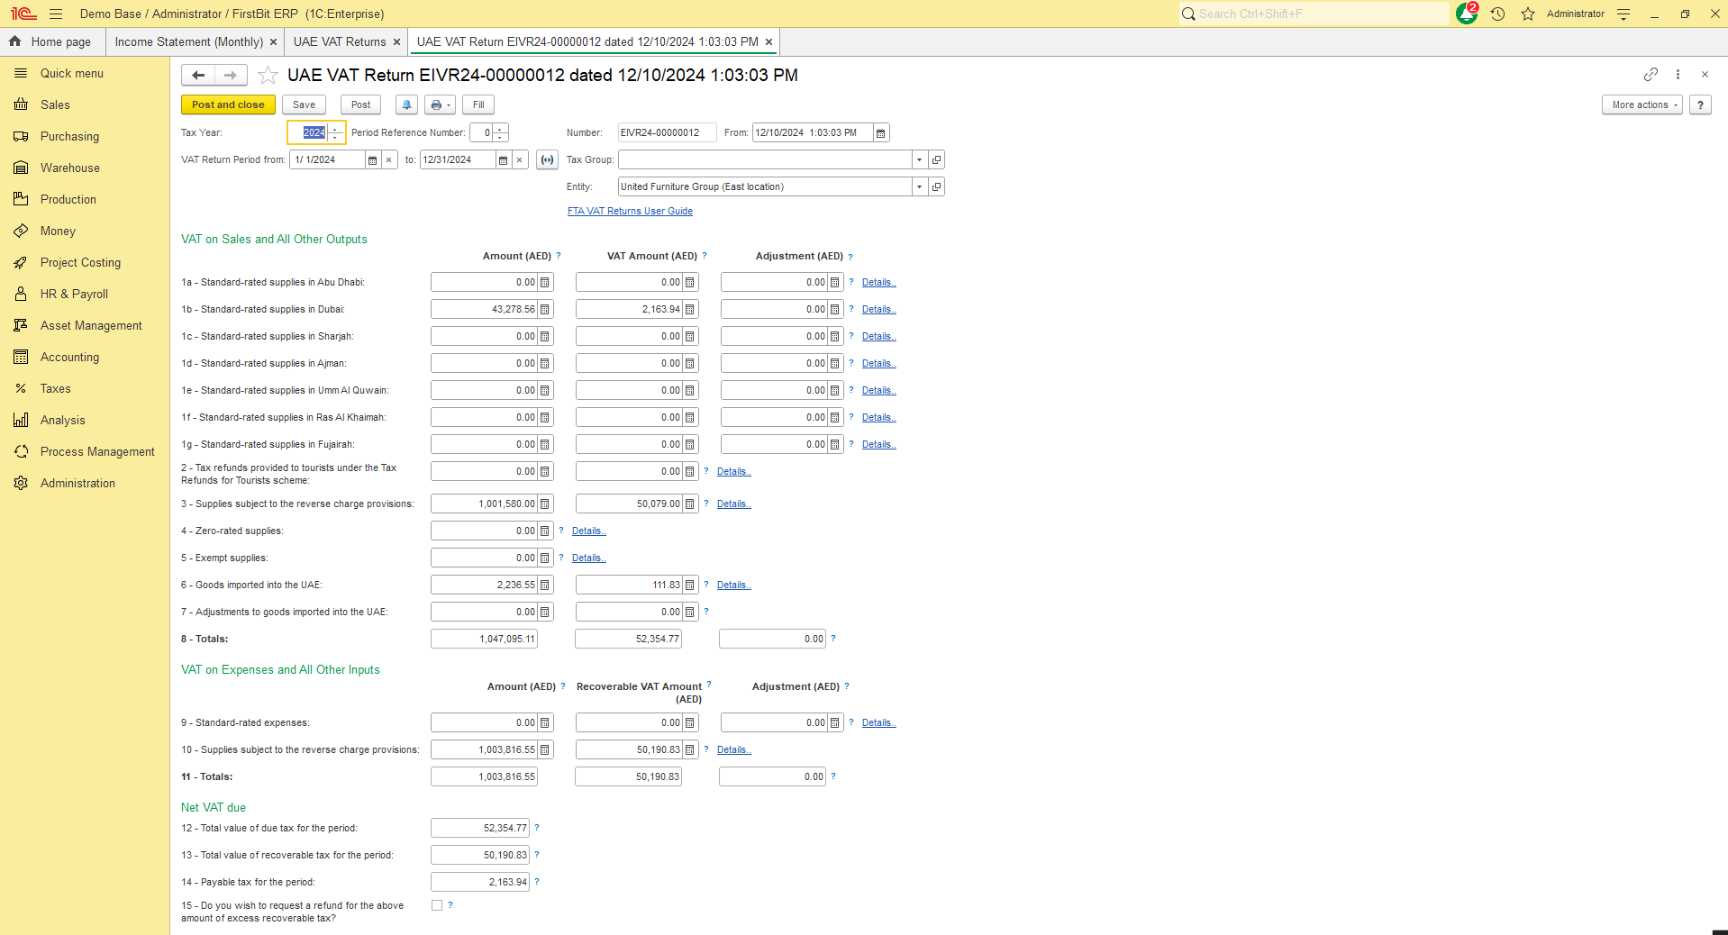The image size is (1728, 935).
Task: Click the copy link icon for this document
Action: point(1651,75)
